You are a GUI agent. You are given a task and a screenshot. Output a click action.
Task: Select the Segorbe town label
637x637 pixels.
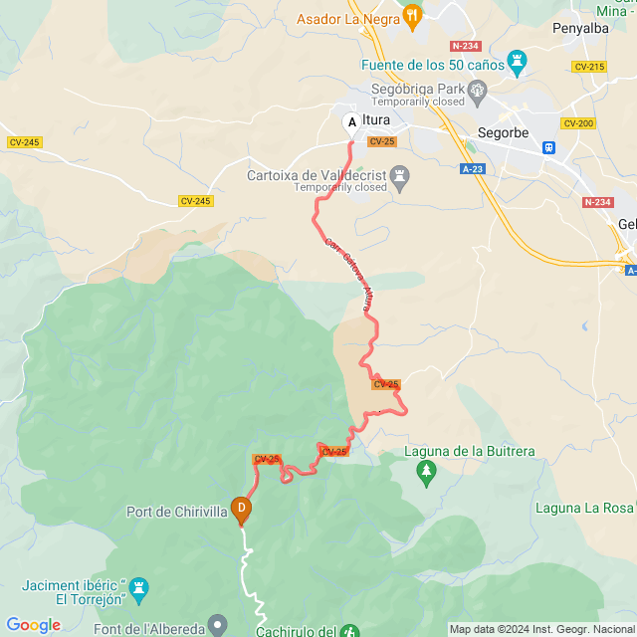click(x=503, y=132)
